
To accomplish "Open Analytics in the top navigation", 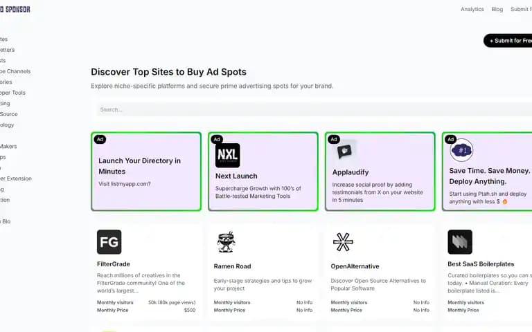I will pos(472,9).
